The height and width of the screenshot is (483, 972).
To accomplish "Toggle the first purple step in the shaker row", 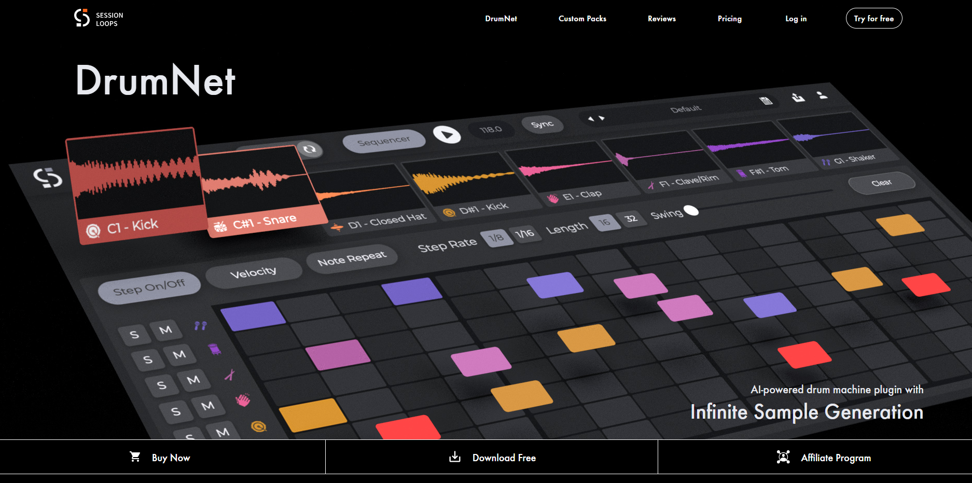I will (x=253, y=315).
